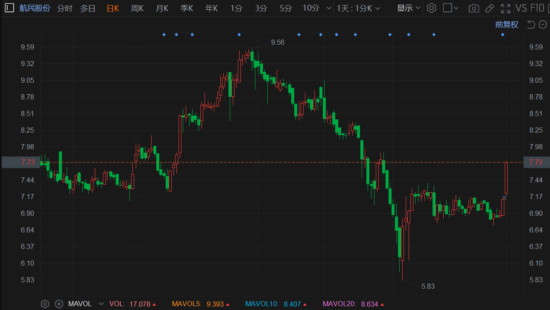Screen dimensions: 550x310
Task: Click the MAVOL20: 8.634 value
Action: [353, 304]
